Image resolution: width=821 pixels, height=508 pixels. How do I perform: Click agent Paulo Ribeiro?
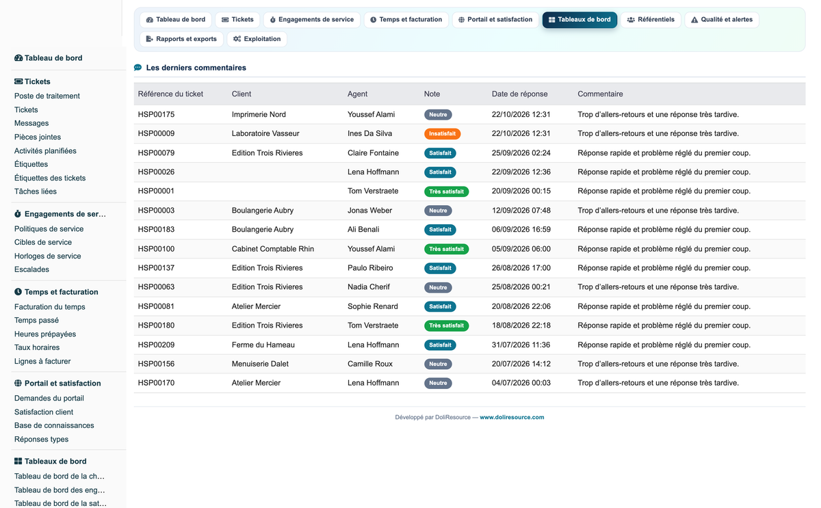point(370,268)
